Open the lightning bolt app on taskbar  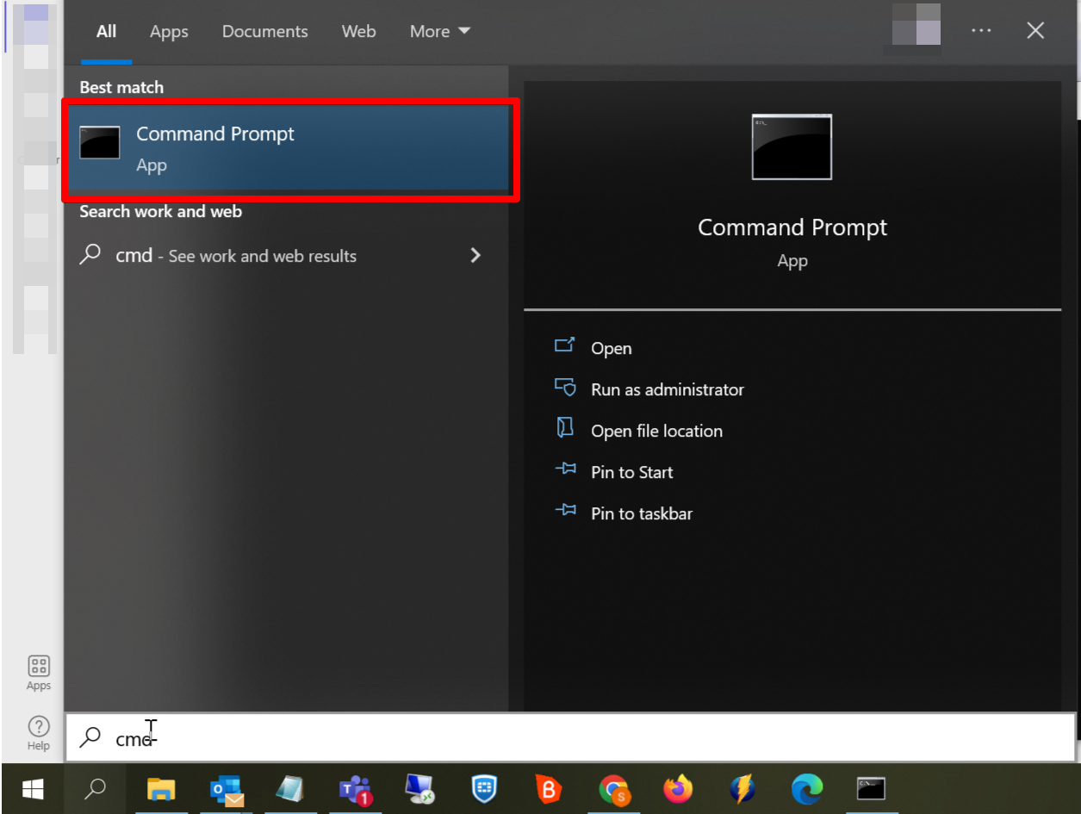click(x=742, y=788)
